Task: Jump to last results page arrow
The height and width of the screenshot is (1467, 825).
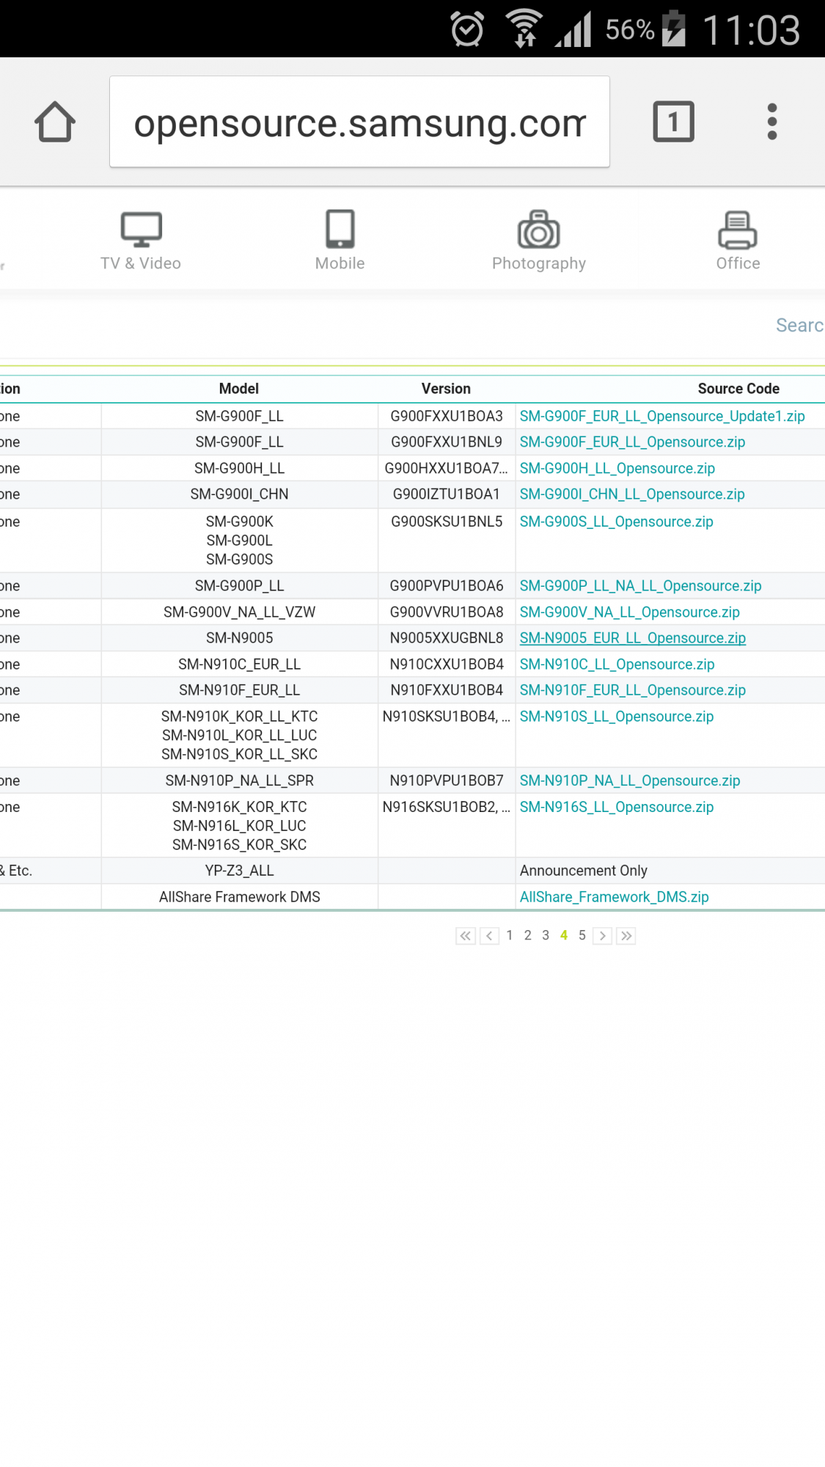Action: pos(626,936)
